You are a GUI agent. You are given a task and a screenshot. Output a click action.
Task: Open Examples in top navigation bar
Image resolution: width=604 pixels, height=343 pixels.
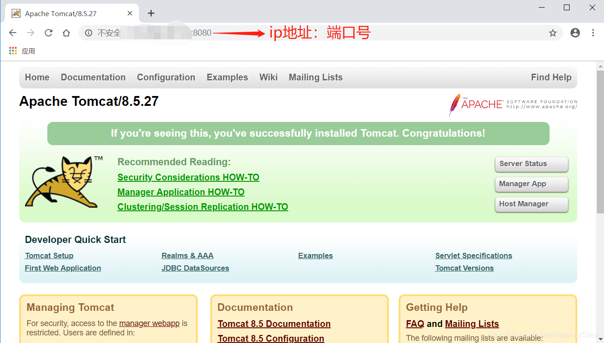click(227, 77)
